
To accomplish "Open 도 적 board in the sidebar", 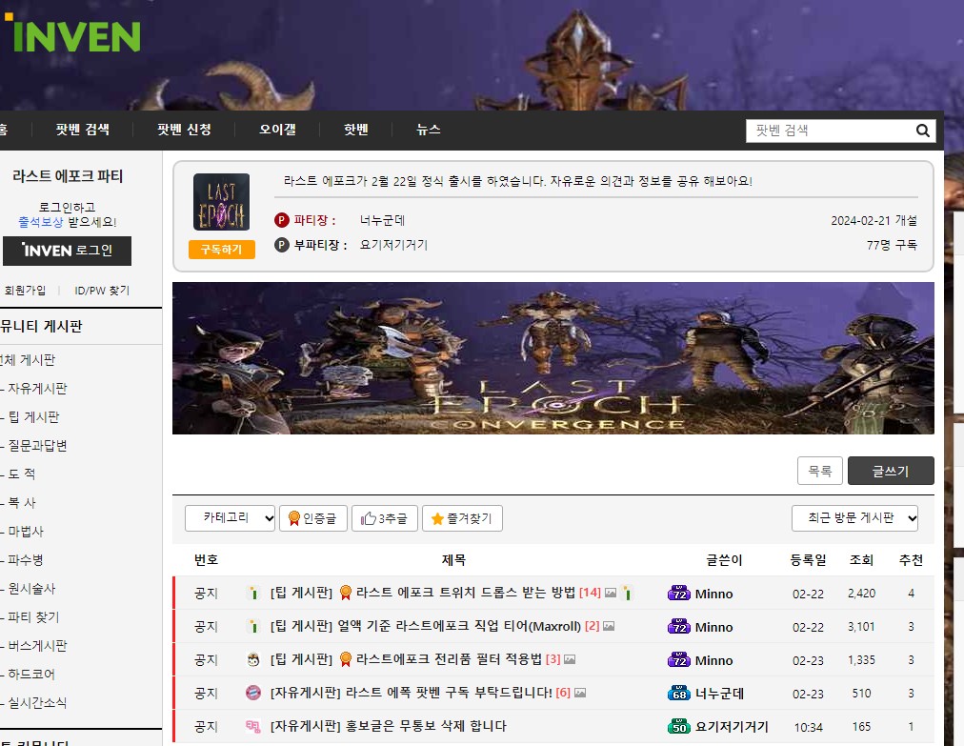I will (x=22, y=474).
